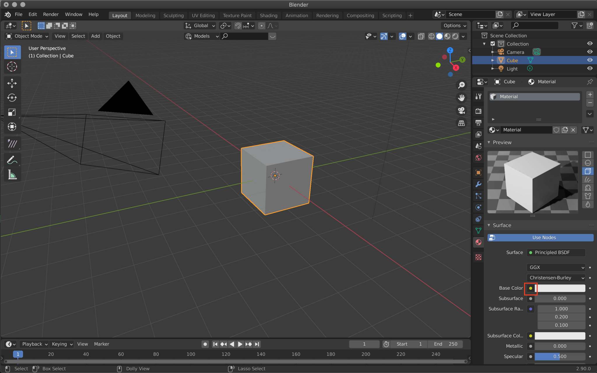The image size is (597, 373).
Task: Open the World properties tab
Action: pyautogui.click(x=478, y=158)
